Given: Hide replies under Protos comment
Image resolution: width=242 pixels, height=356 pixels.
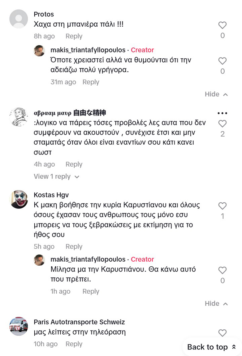Looking at the screenshot, I should [216, 94].
